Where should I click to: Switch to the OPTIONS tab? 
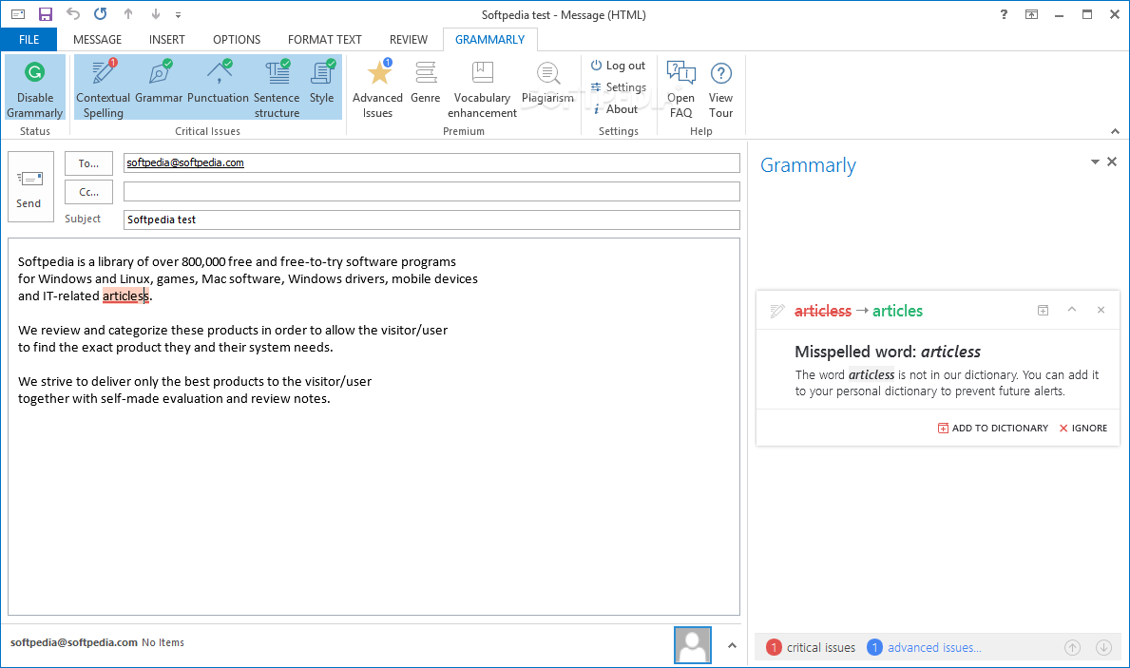(237, 40)
